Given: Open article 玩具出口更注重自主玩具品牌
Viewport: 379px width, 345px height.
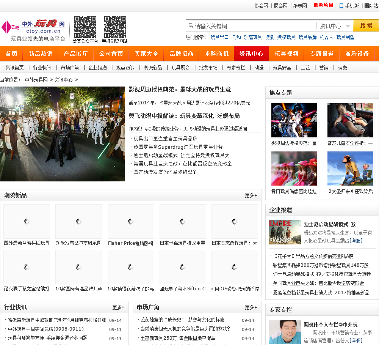Looking at the screenshot, I should click(x=165, y=139).
